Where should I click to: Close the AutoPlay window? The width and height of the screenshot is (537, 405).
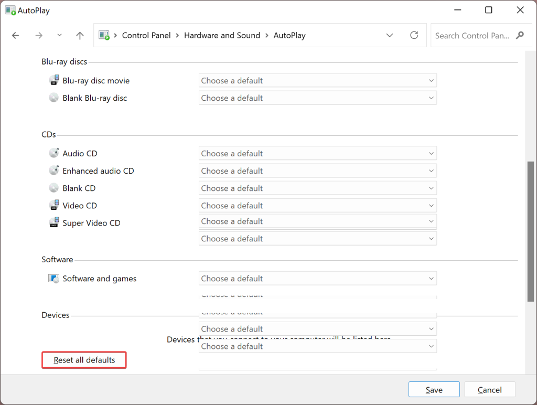click(520, 10)
